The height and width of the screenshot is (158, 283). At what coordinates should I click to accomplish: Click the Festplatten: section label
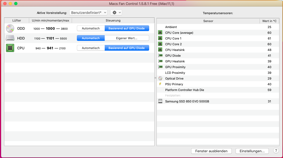(x=173, y=95)
